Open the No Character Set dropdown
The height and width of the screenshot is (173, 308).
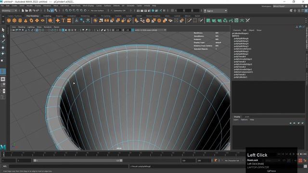[x=233, y=161]
